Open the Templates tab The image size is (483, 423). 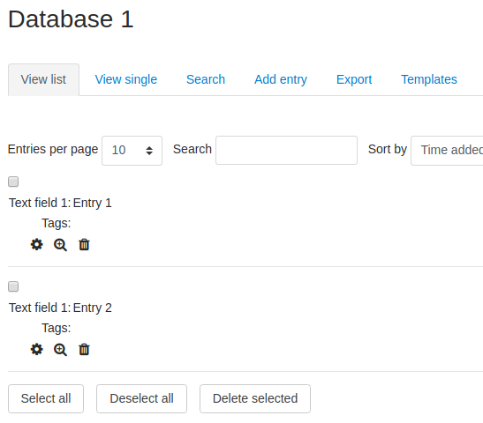point(429,79)
